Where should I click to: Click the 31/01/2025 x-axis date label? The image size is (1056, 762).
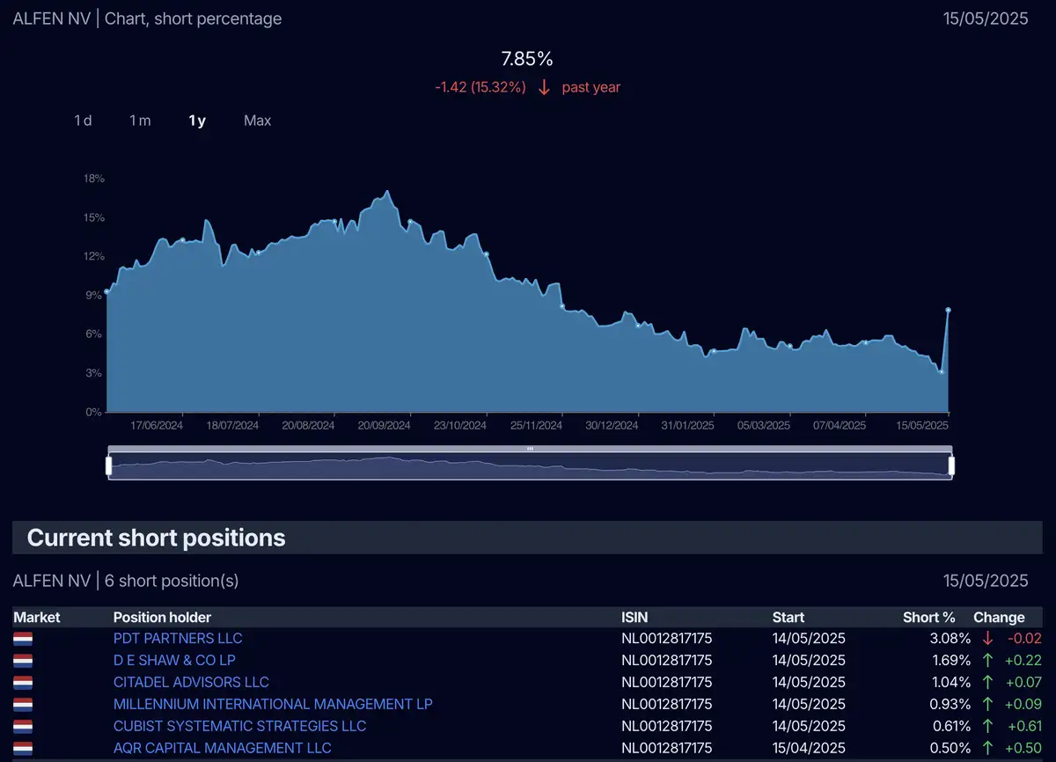coord(688,425)
